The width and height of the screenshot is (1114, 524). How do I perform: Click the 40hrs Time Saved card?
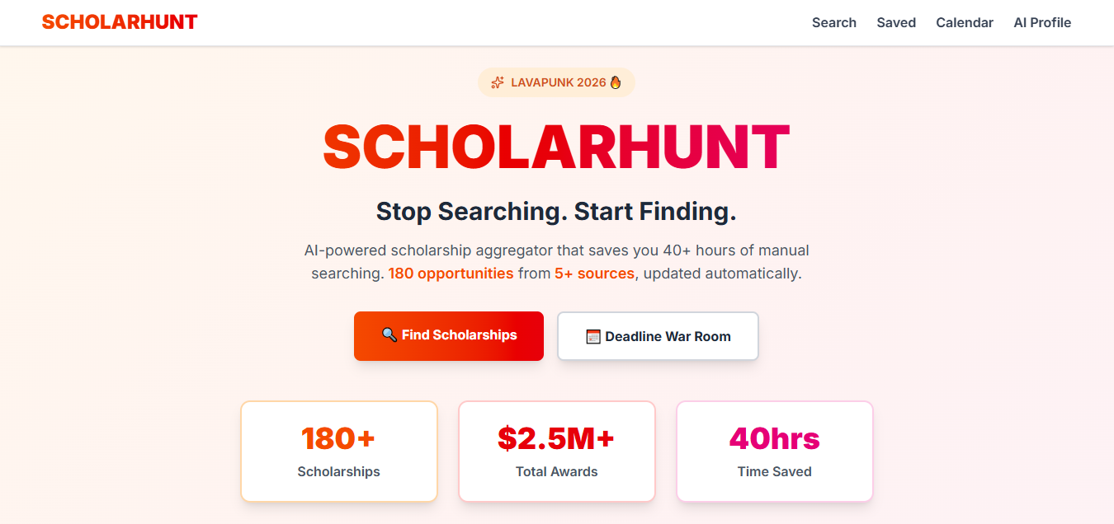[775, 451]
